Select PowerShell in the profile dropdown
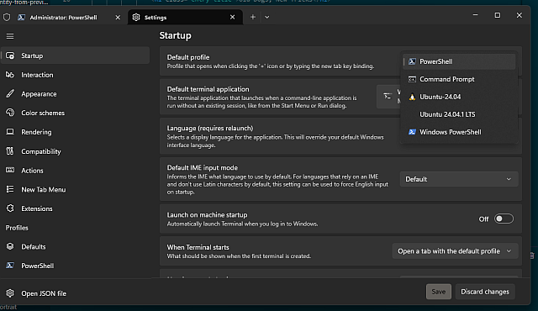The height and width of the screenshot is (311, 538). point(459,61)
